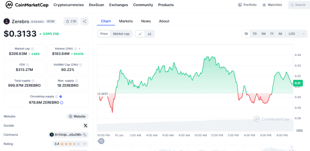Screen dimensions: 310x151
Task: Expand Volume (24h) details arrow
Action: pos(80,49)
